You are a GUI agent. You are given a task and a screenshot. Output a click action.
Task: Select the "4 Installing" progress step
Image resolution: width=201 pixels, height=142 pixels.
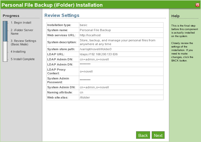click(18, 52)
